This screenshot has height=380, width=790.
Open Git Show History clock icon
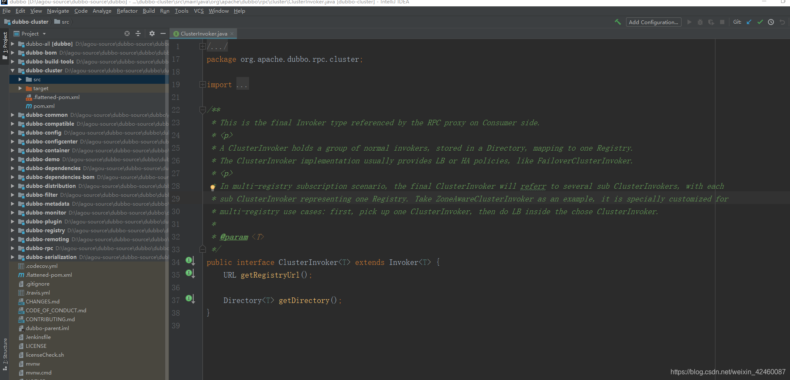pos(771,22)
